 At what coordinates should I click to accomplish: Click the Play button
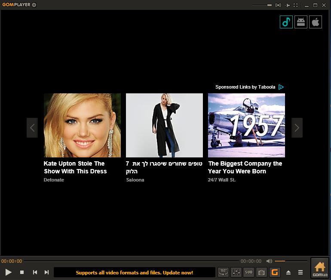(9, 272)
